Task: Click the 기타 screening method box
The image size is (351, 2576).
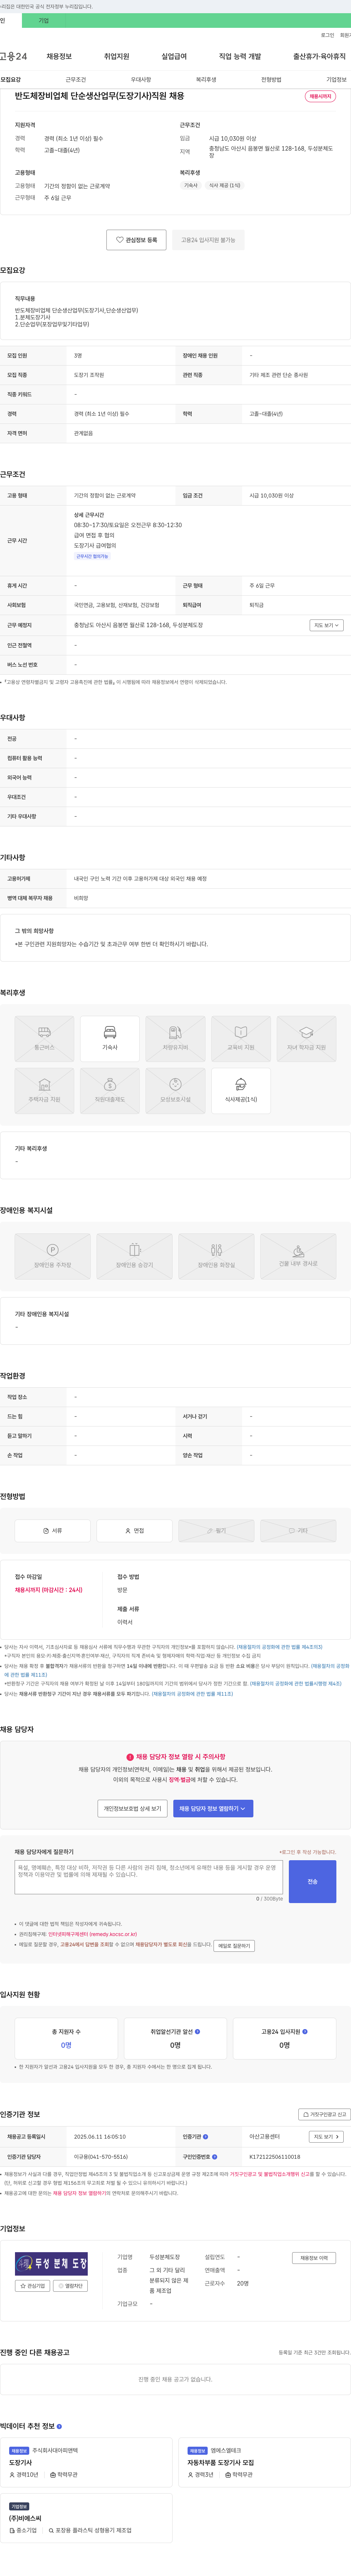Action: point(298,1530)
